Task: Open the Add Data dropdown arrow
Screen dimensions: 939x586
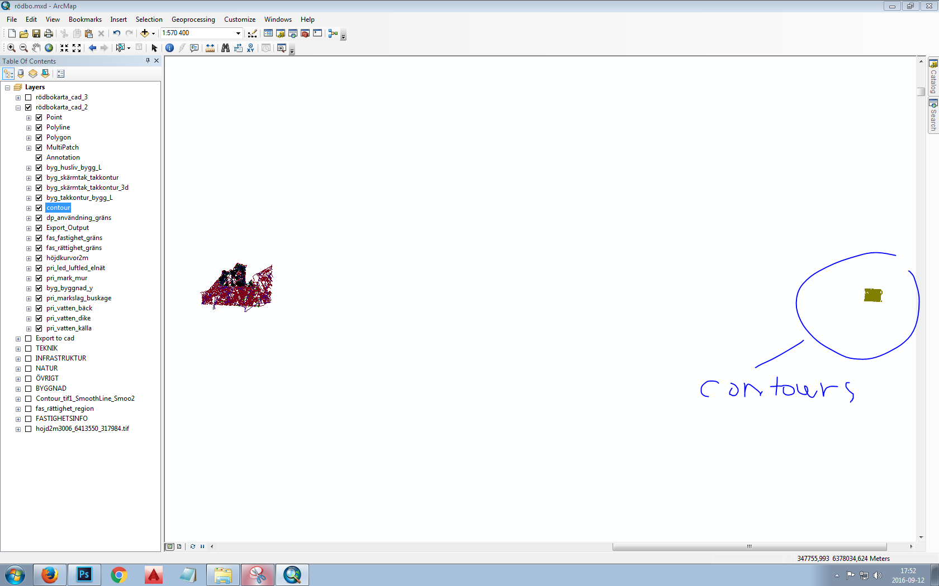Action: click(x=153, y=33)
